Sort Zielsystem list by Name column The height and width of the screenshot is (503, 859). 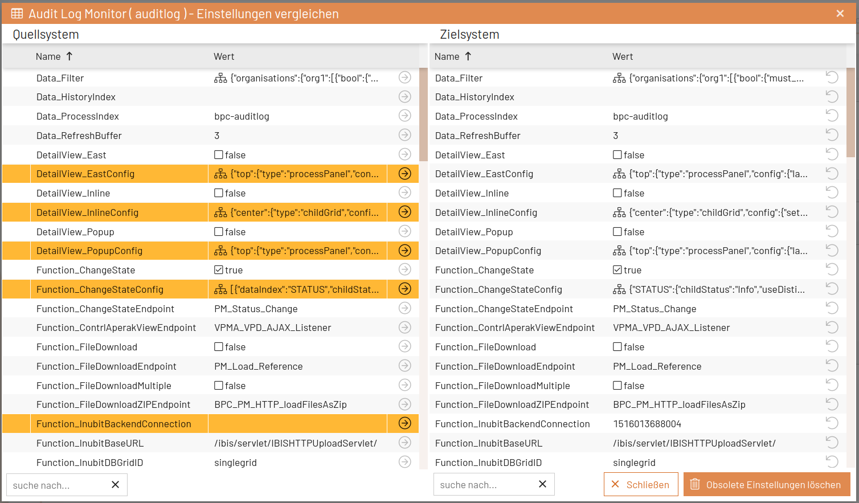click(x=447, y=56)
